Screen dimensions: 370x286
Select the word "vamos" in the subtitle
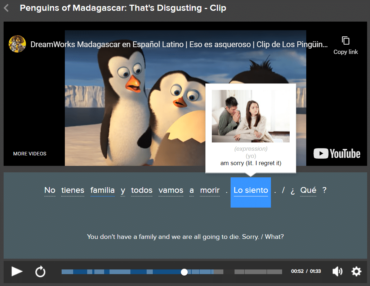[x=171, y=190]
